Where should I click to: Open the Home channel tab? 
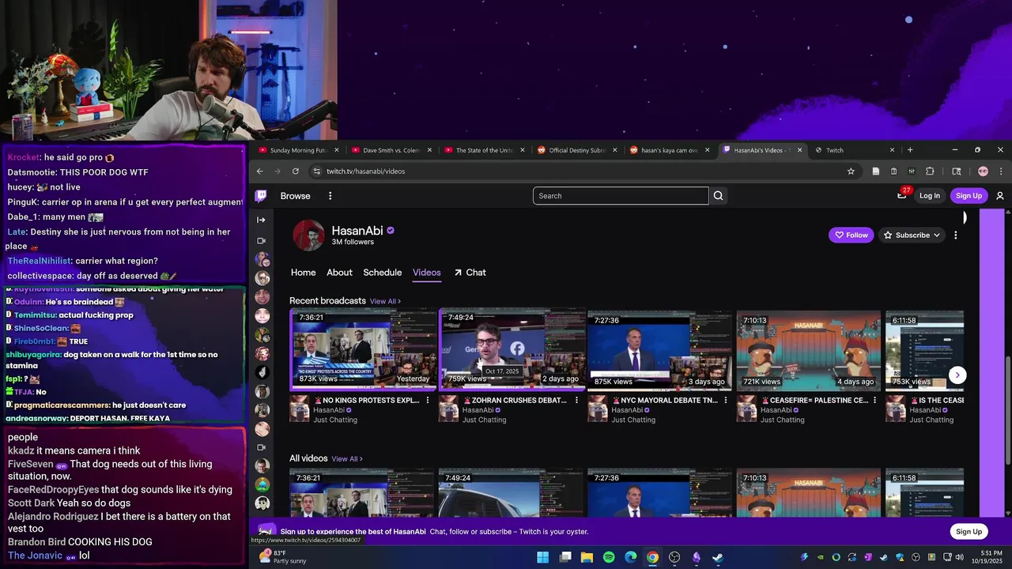303,273
